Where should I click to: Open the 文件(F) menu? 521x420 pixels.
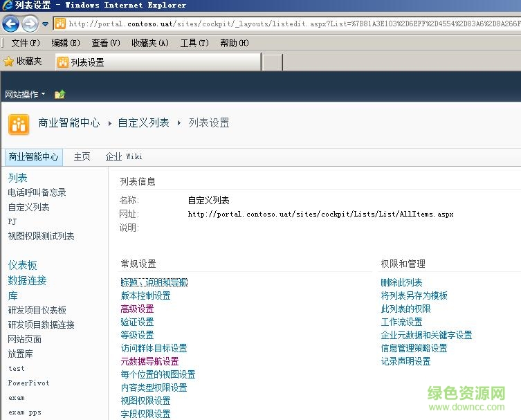click(26, 43)
